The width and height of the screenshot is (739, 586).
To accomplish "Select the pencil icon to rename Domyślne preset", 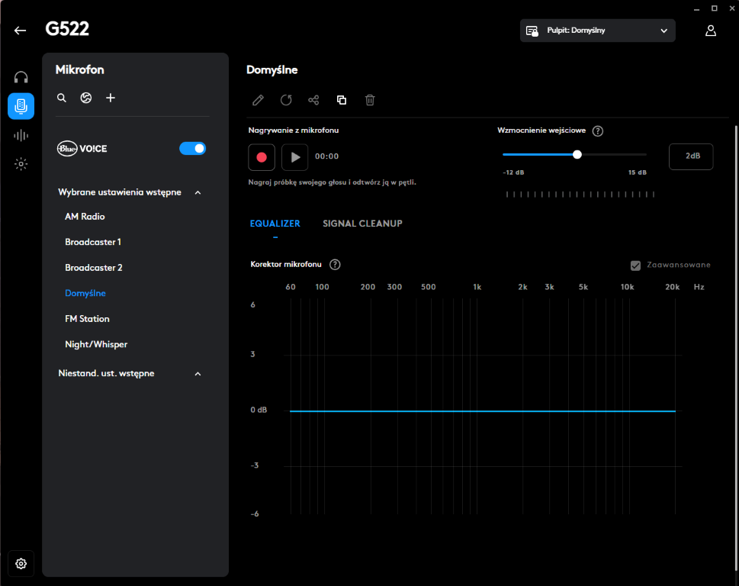I will tap(258, 100).
